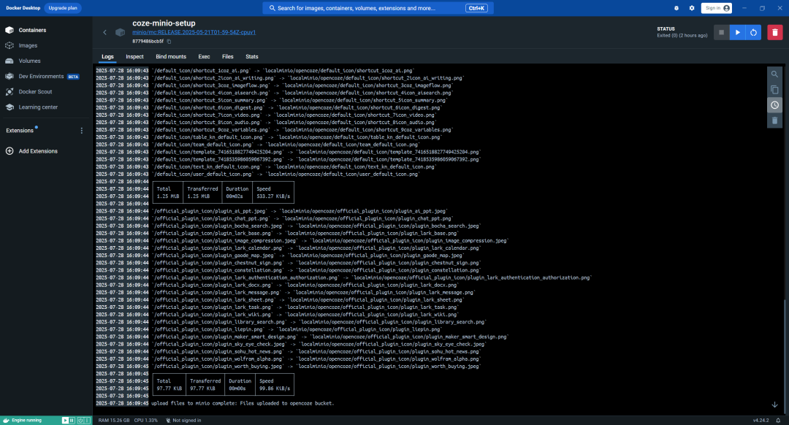
Task: Click the Exited (0) status text
Action: [x=682, y=36]
